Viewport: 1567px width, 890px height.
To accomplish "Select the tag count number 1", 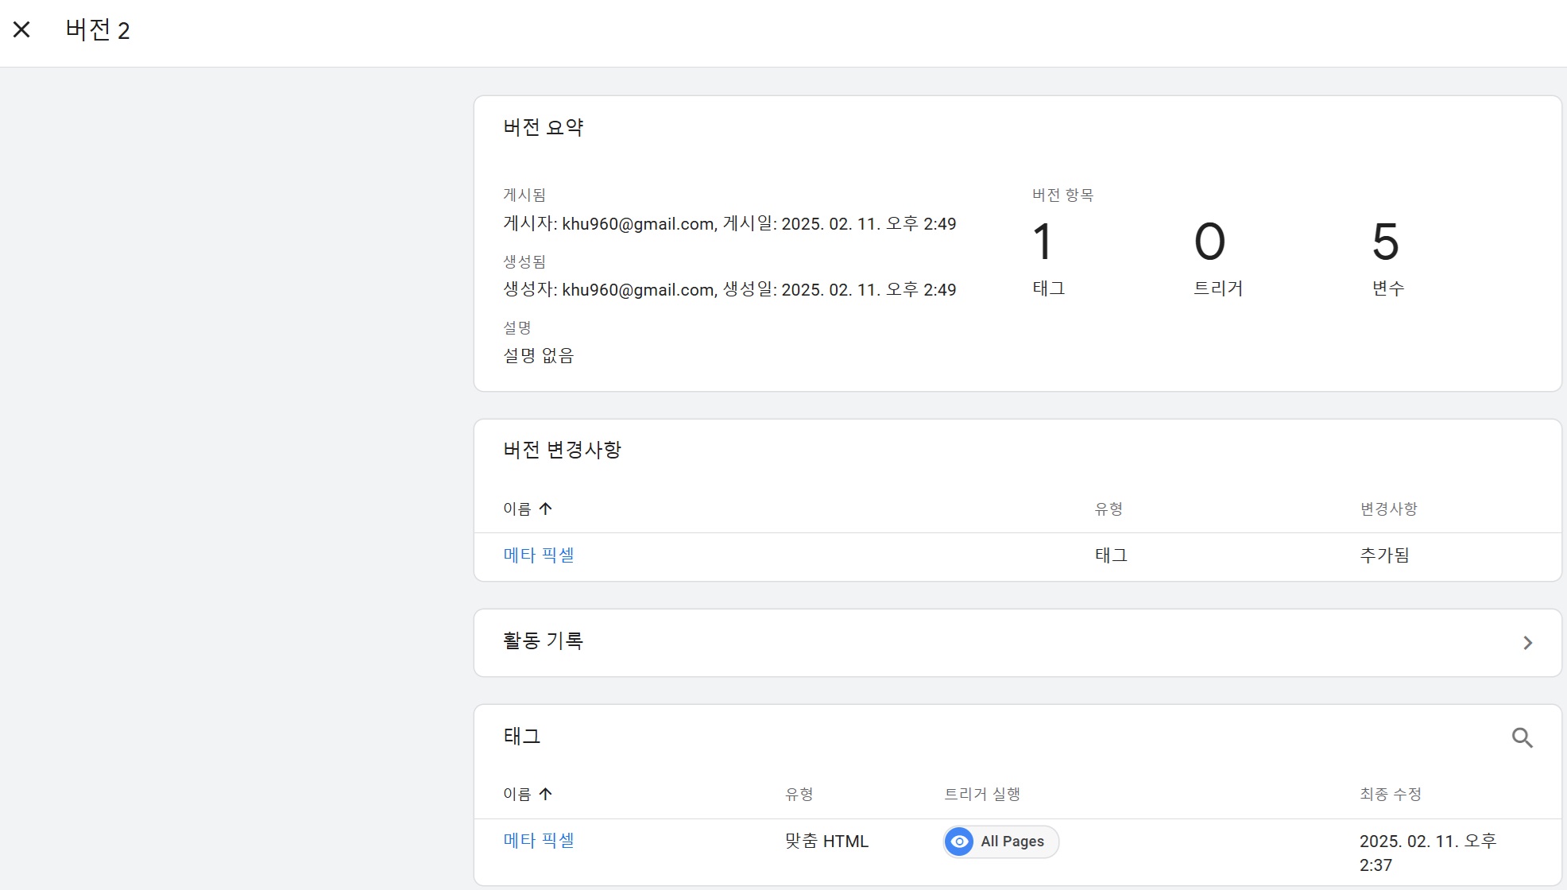I will coord(1043,242).
